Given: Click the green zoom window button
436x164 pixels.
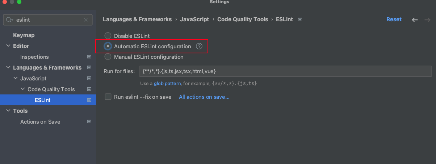Looking at the screenshot, I should pyautogui.click(x=19, y=2).
